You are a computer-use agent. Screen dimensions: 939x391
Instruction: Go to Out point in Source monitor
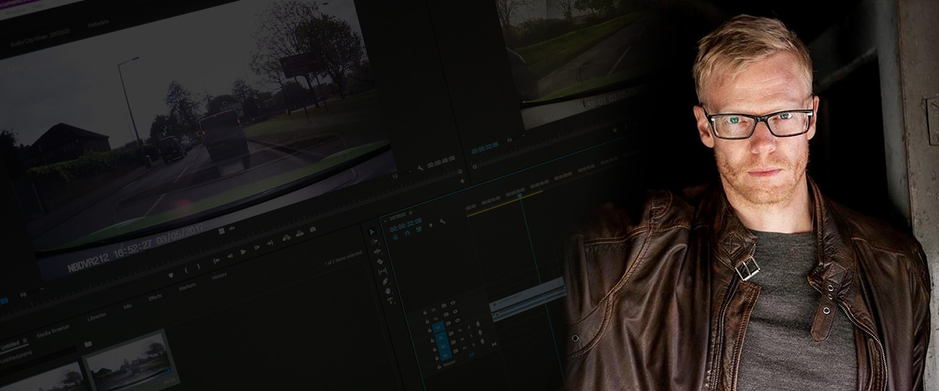tap(270, 243)
